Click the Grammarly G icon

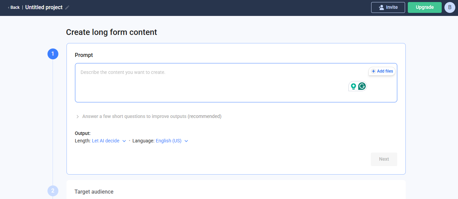tap(362, 86)
